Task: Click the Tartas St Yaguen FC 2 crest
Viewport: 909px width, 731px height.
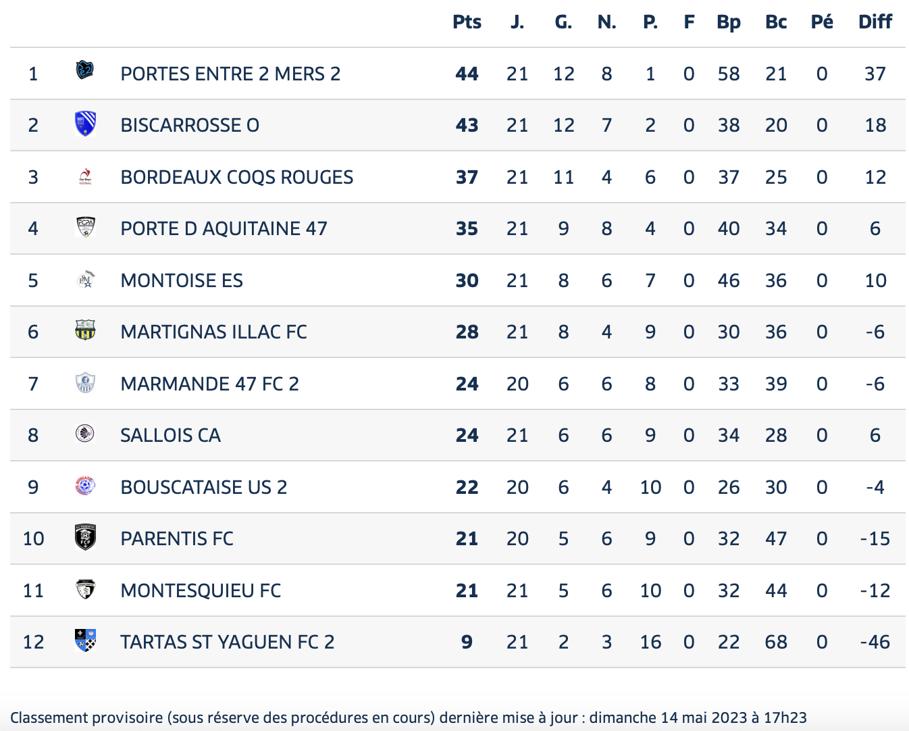Action: (x=85, y=640)
